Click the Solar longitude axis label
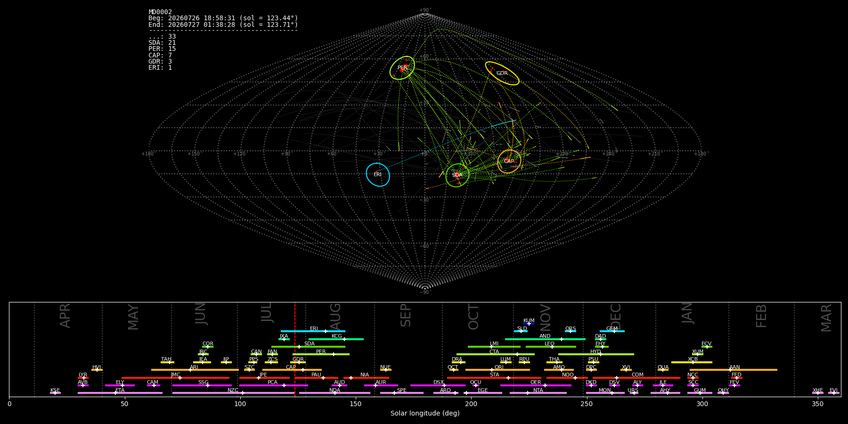The width and height of the screenshot is (848, 424). coord(425,413)
